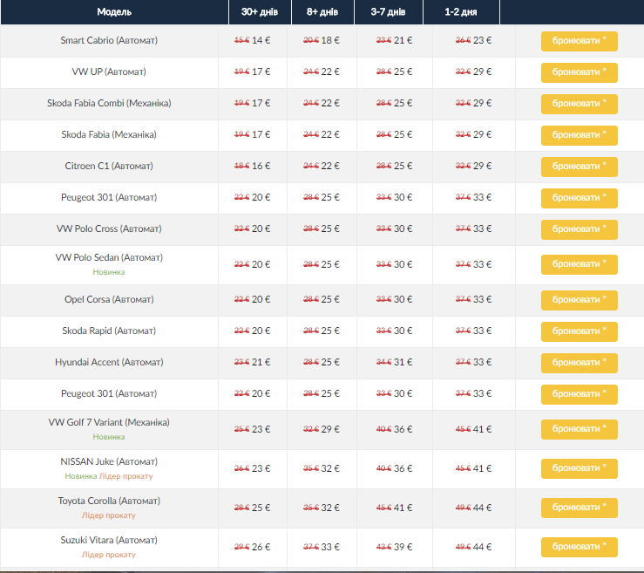Screen dimensions: 644x573
Task: Select the 1-2 дня column header
Action: (461, 11)
